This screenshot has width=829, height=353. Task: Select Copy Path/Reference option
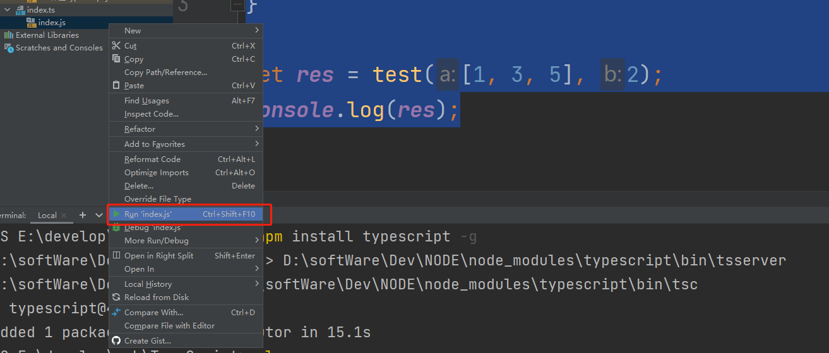186,72
